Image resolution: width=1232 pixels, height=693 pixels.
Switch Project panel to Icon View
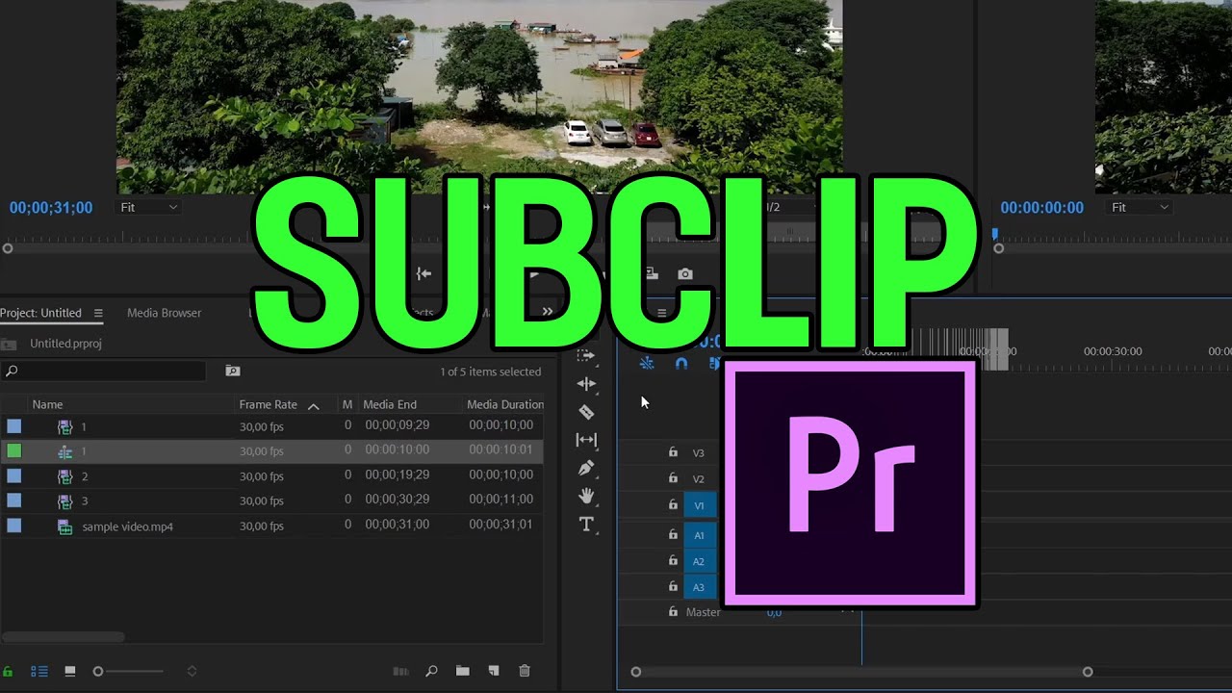[x=70, y=671]
